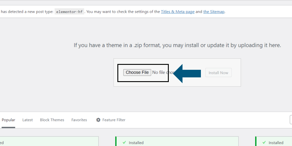Open the Sitemap link

pyautogui.click(x=214, y=12)
